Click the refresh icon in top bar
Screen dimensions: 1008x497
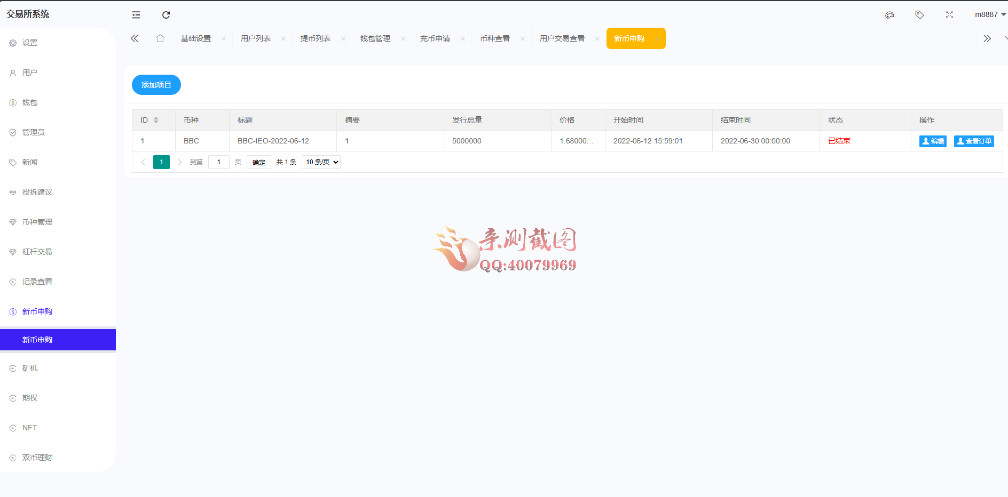pos(166,15)
